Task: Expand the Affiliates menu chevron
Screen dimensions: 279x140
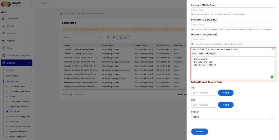Action: coord(29,40)
